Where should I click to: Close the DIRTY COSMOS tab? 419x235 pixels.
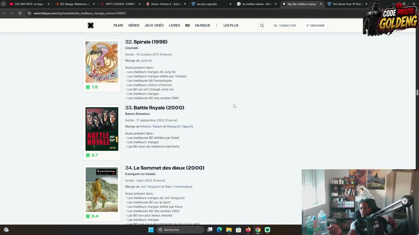coord(139,4)
